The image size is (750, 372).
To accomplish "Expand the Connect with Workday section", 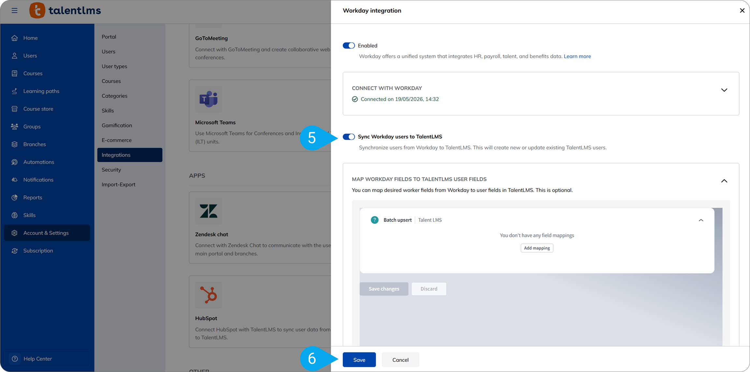I will click(724, 90).
